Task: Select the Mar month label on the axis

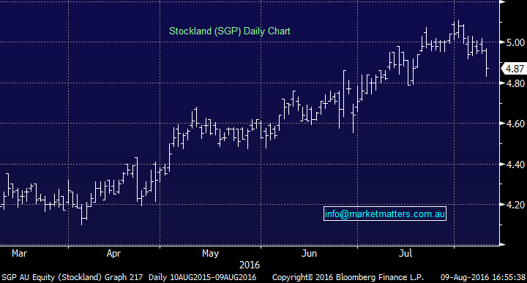Action: pos(19,253)
